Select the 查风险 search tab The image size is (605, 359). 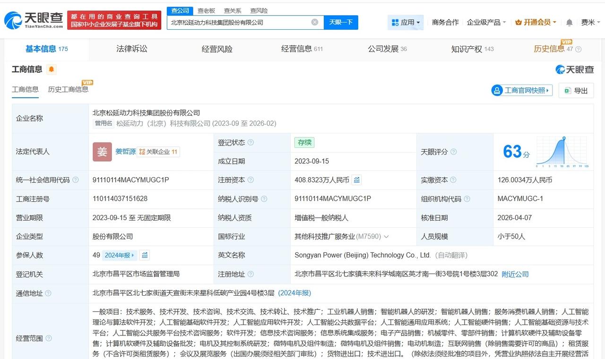point(259,10)
